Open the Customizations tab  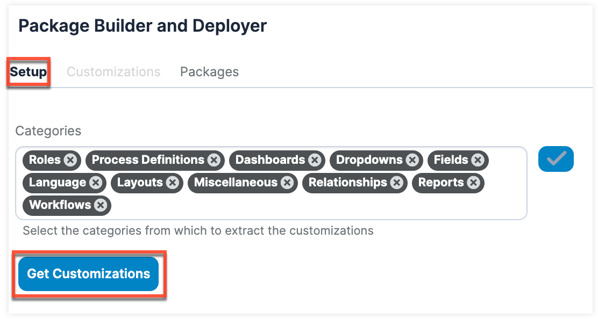113,72
